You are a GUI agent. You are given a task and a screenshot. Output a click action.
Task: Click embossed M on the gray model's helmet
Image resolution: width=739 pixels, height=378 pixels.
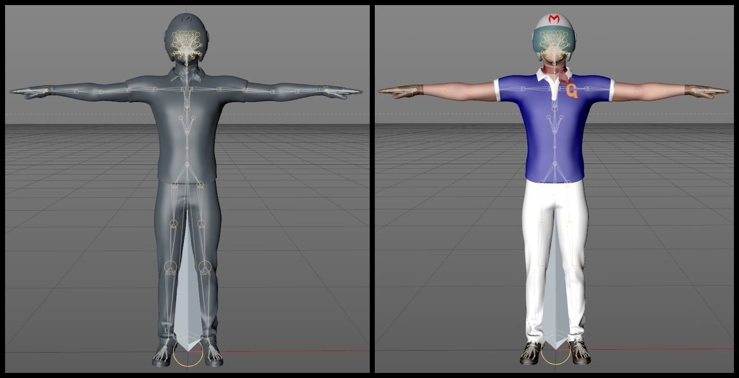pyautogui.click(x=187, y=19)
